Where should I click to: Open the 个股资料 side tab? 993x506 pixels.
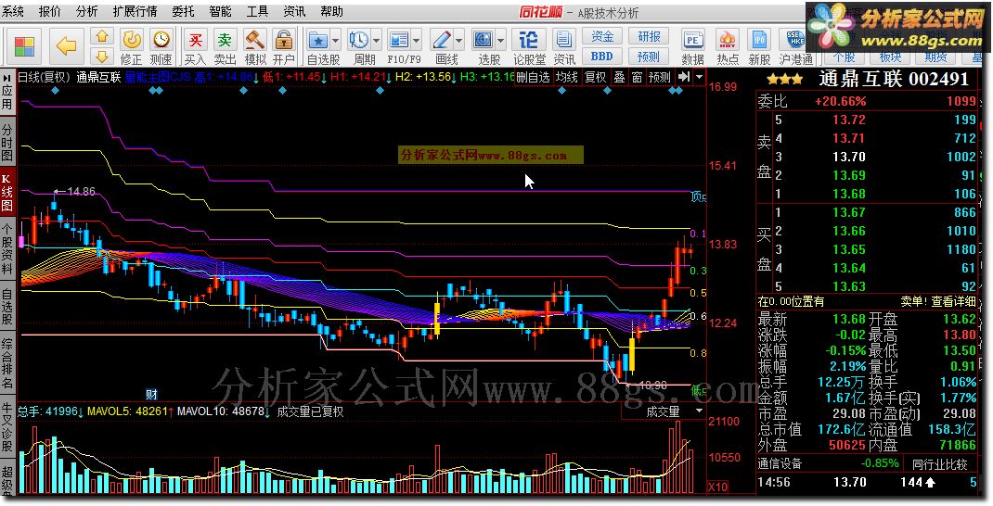point(7,248)
